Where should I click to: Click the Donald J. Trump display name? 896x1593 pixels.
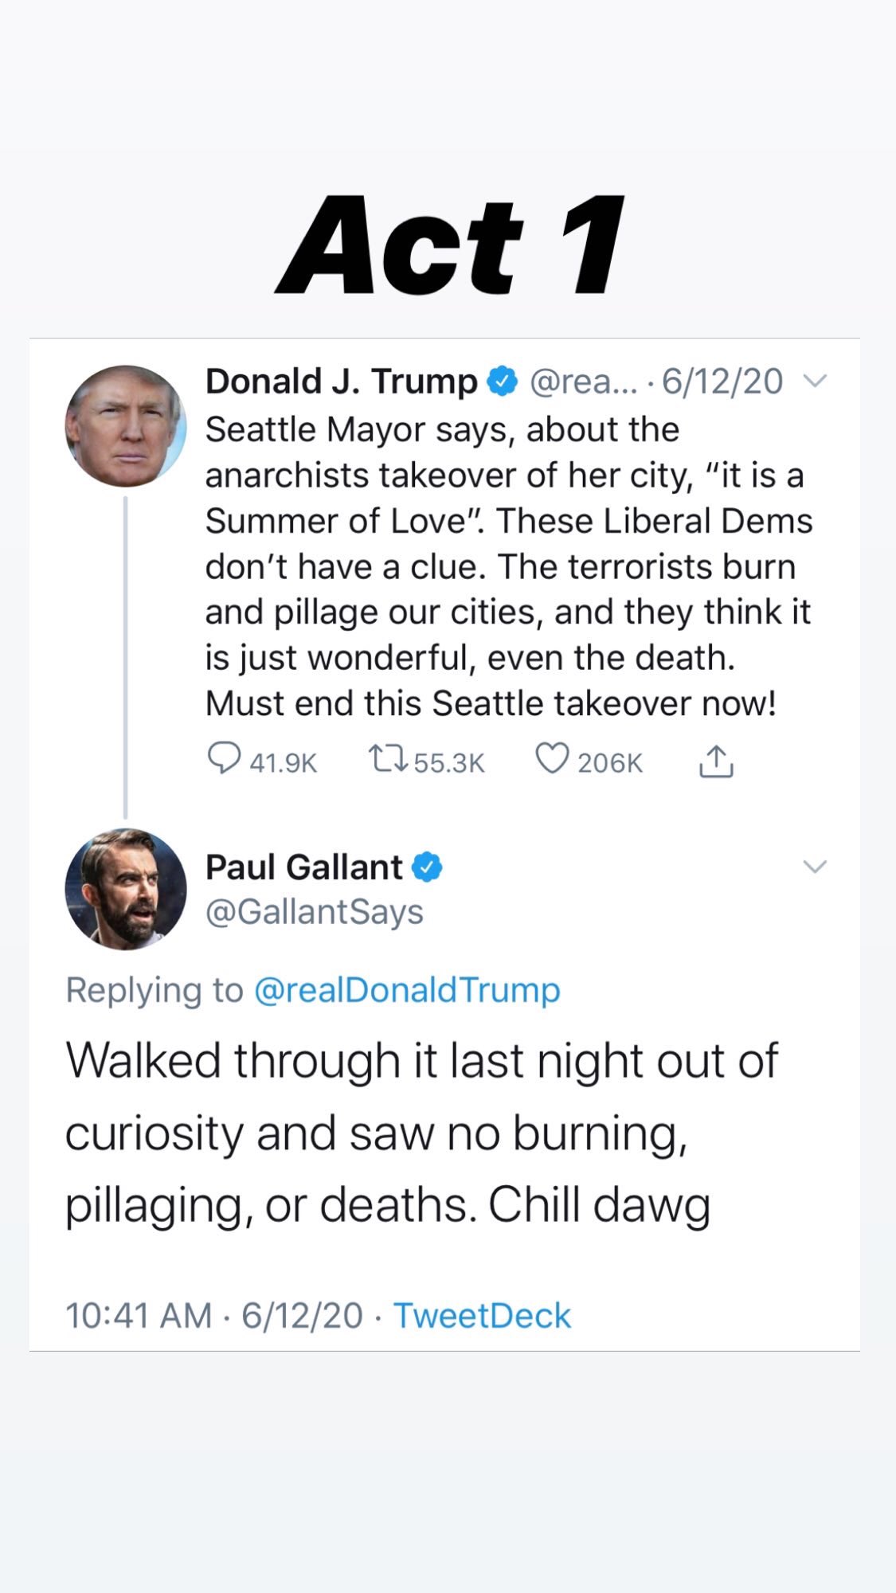pyautogui.click(x=341, y=382)
